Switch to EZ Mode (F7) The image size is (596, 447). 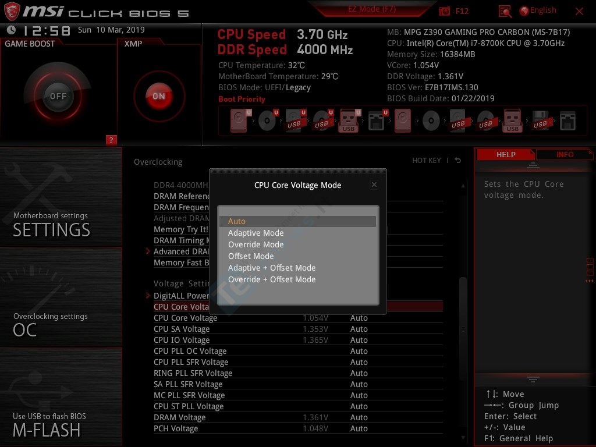pyautogui.click(x=372, y=9)
